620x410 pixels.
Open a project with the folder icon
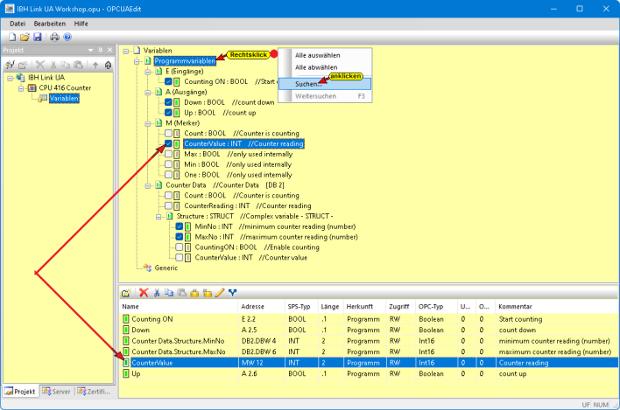click(x=25, y=37)
